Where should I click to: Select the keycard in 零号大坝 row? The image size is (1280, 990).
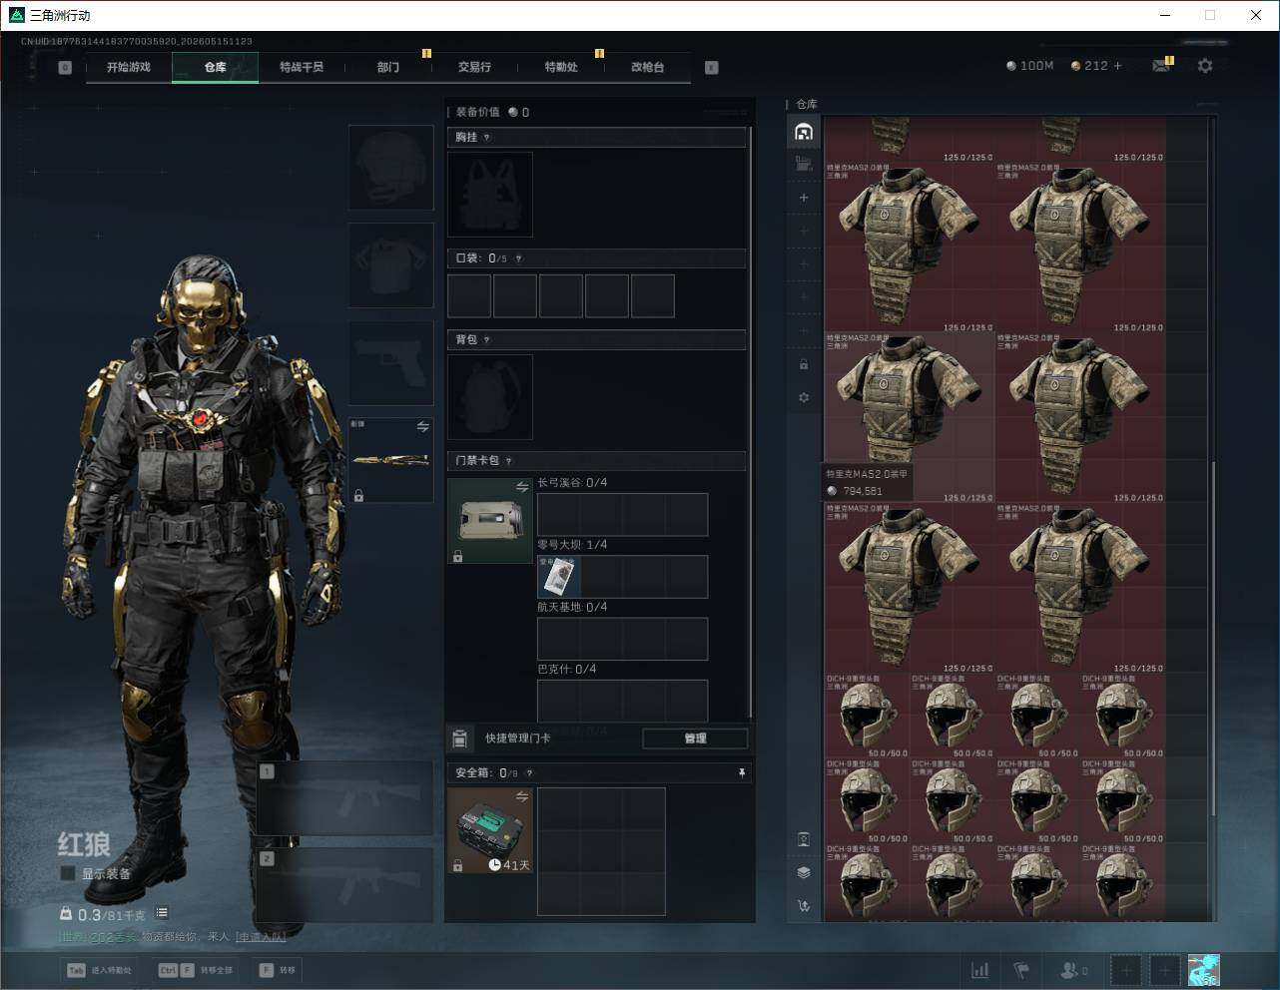pos(558,577)
